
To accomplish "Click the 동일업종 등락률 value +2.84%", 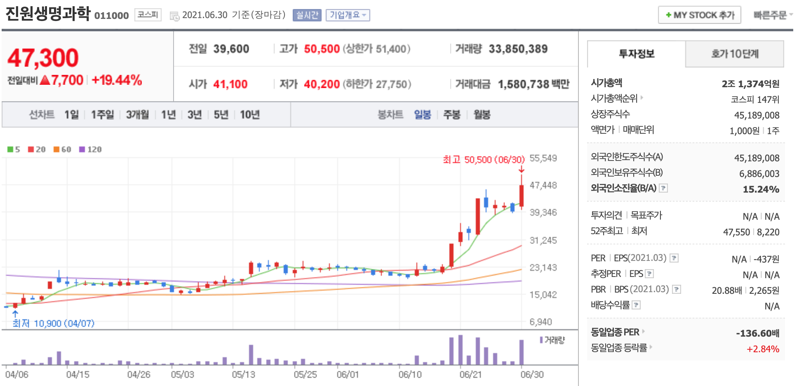I will point(763,349).
